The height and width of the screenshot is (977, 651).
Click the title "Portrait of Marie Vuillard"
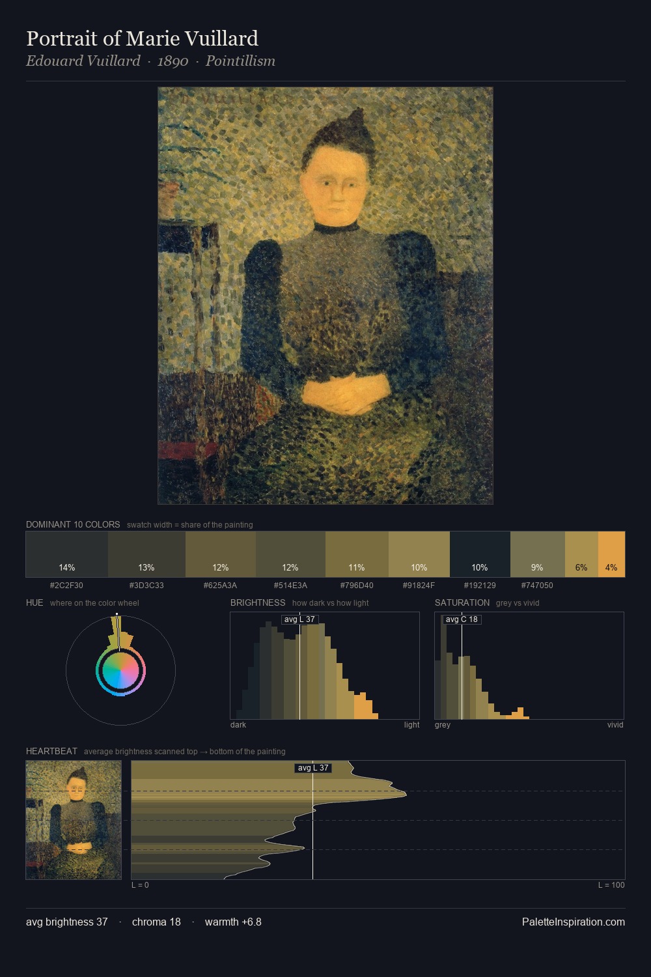[x=142, y=38]
